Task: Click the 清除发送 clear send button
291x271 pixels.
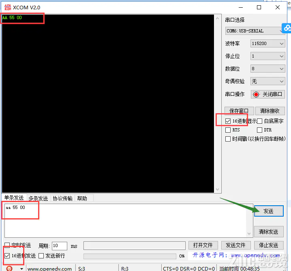Action: point(269,232)
